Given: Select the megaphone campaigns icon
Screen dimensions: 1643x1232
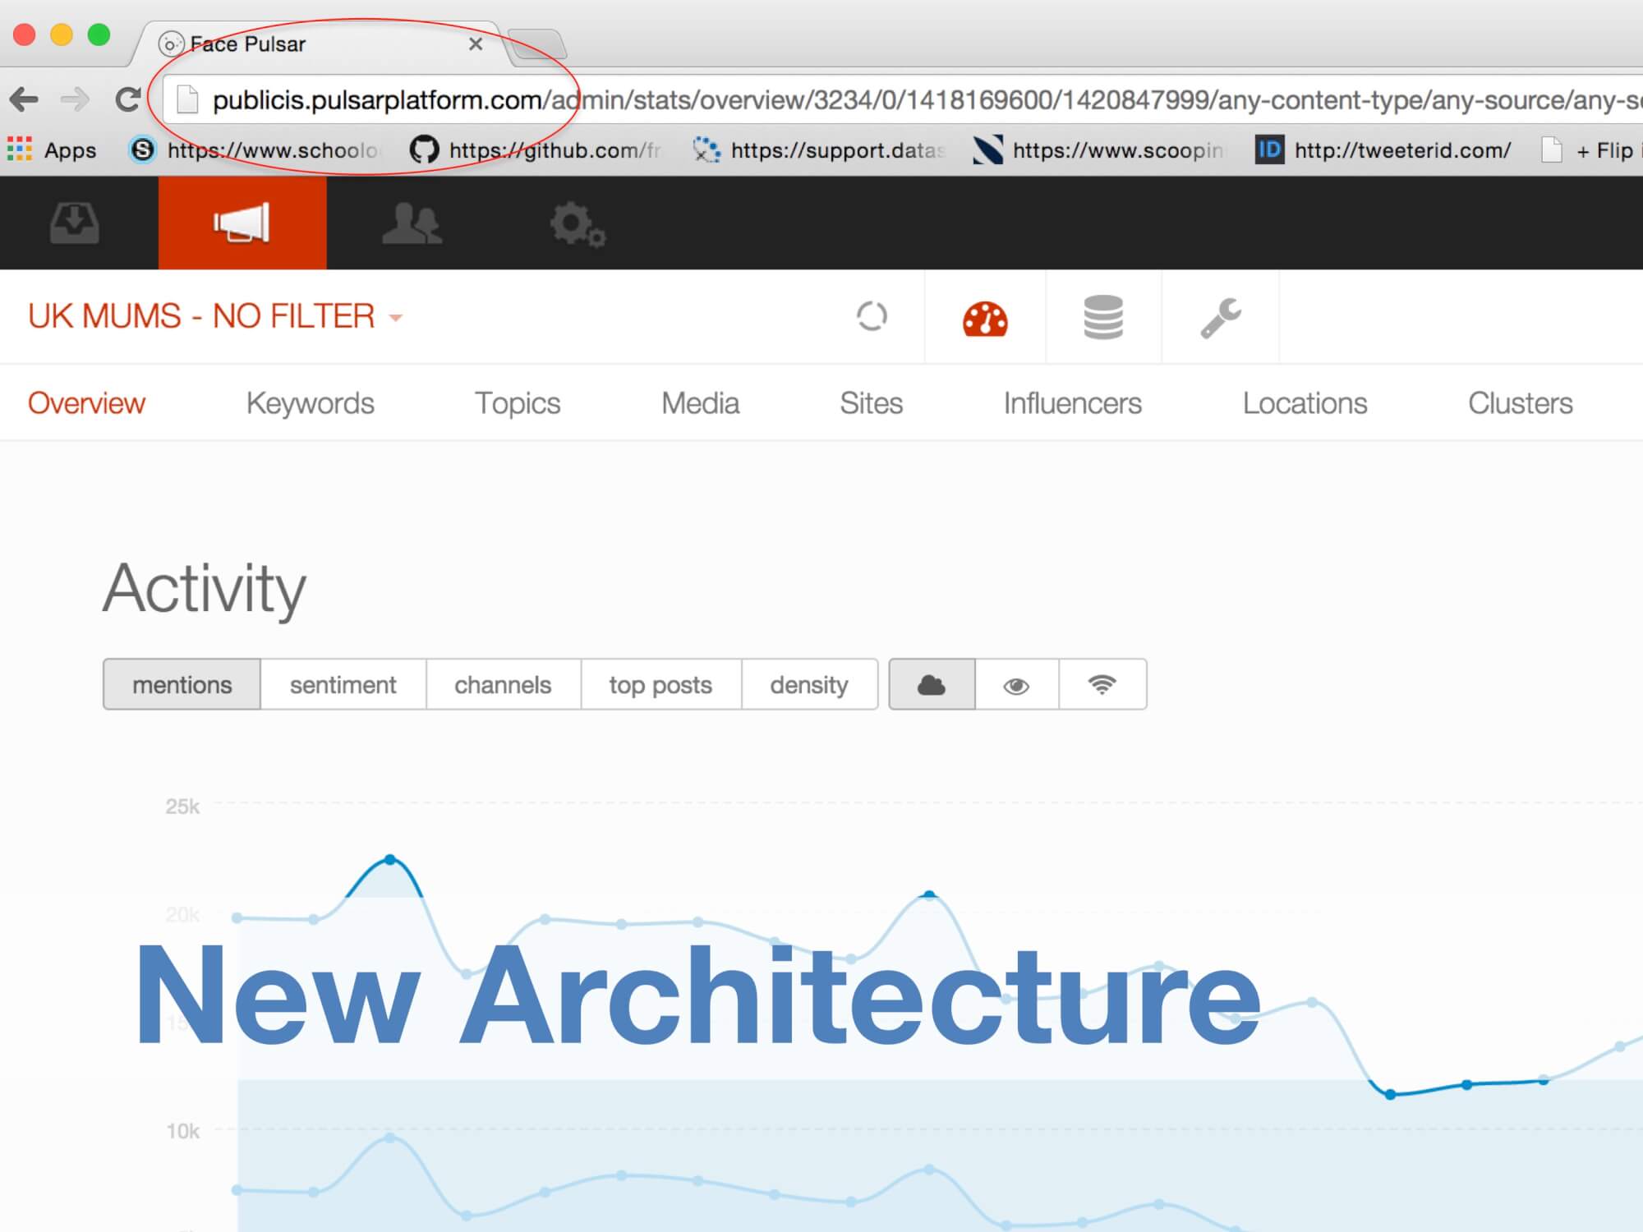Looking at the screenshot, I should point(242,223).
